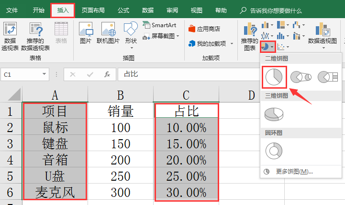The width and height of the screenshot is (345, 205).
Task: Switch to the View (视图) tab
Action: (197, 10)
